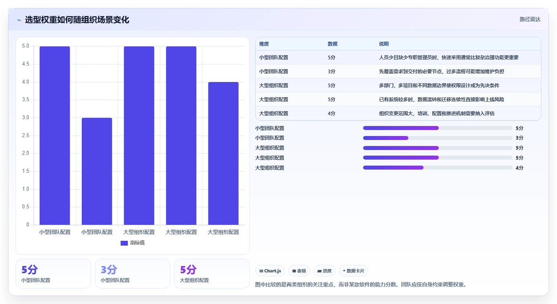Click the Chart.js tag

(x=270, y=271)
